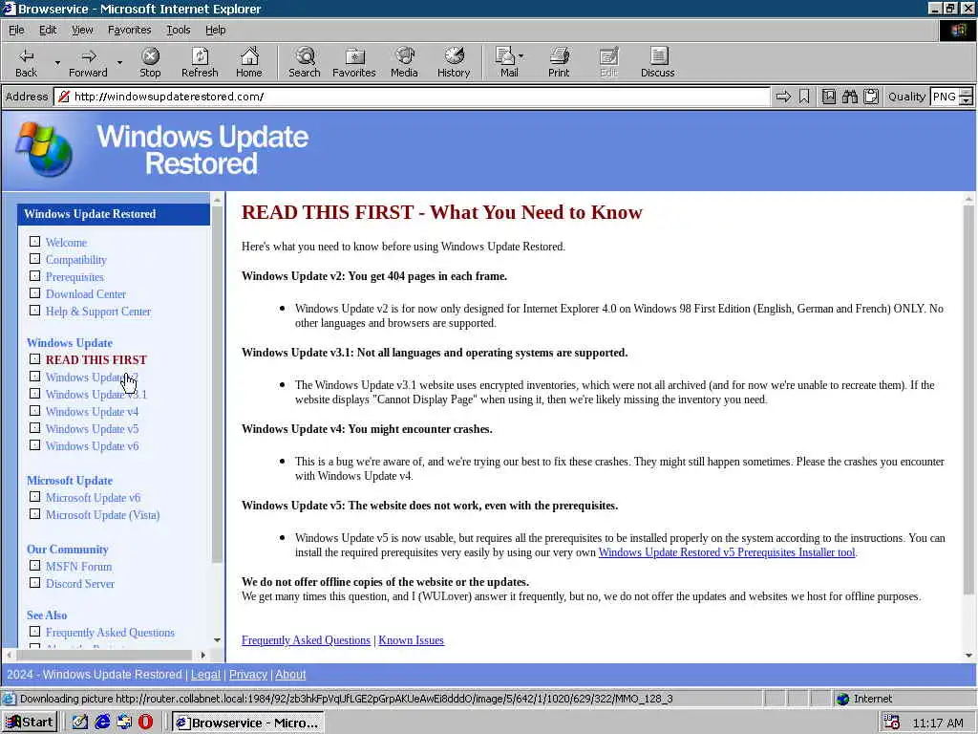Click the sidebar scrollbar down arrow
The image size is (978, 734).
click(217, 640)
